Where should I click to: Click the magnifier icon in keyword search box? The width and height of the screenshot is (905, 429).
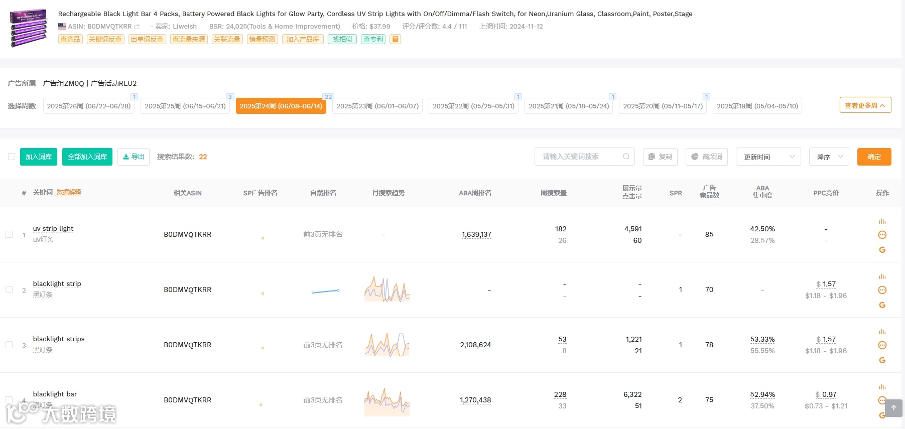click(x=626, y=157)
